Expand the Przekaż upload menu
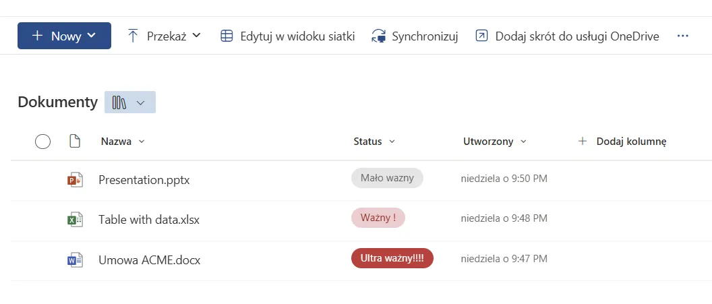 tap(165, 36)
